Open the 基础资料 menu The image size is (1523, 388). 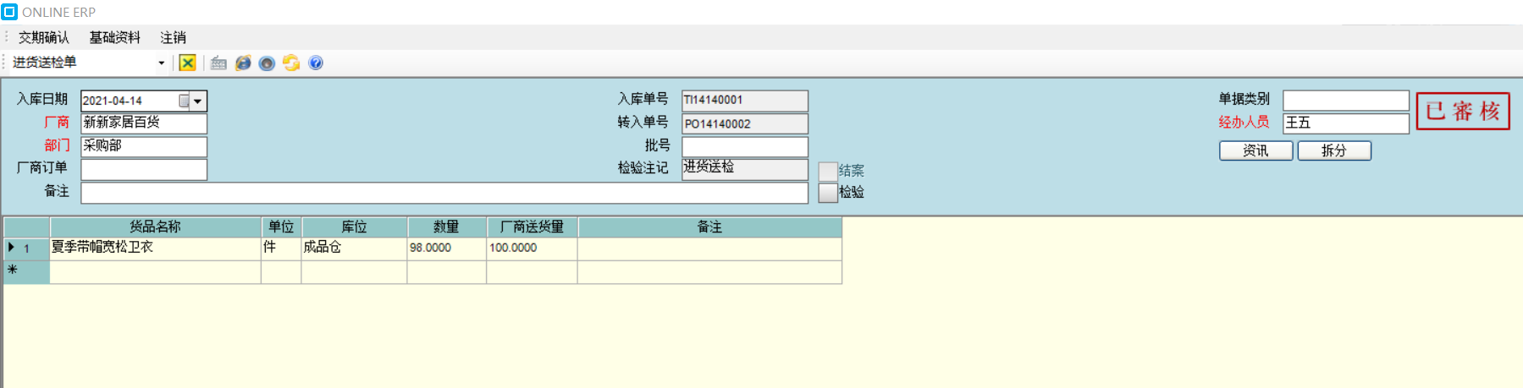pyautogui.click(x=114, y=37)
